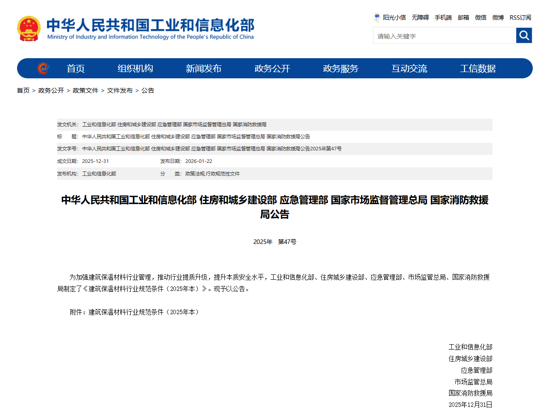Open the 政务服务 navigation menu
Image resolution: width=557 pixels, height=410 pixels.
(340, 68)
